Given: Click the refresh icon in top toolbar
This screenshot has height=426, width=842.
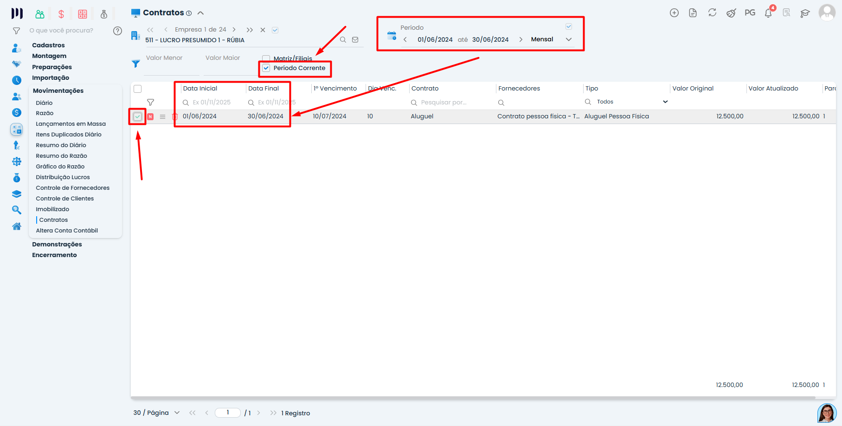Looking at the screenshot, I should [712, 13].
